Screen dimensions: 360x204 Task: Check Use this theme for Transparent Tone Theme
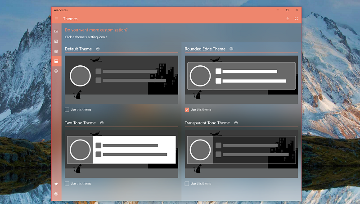187,184
